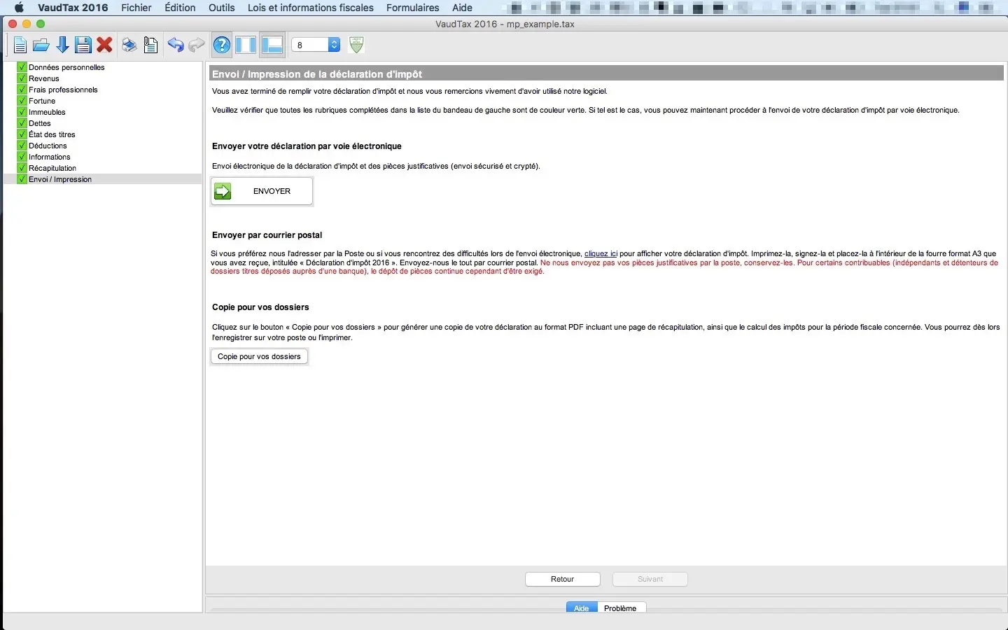The width and height of the screenshot is (1008, 630).
Task: Select Frais professionnels in the sidebar
Action: pos(63,90)
